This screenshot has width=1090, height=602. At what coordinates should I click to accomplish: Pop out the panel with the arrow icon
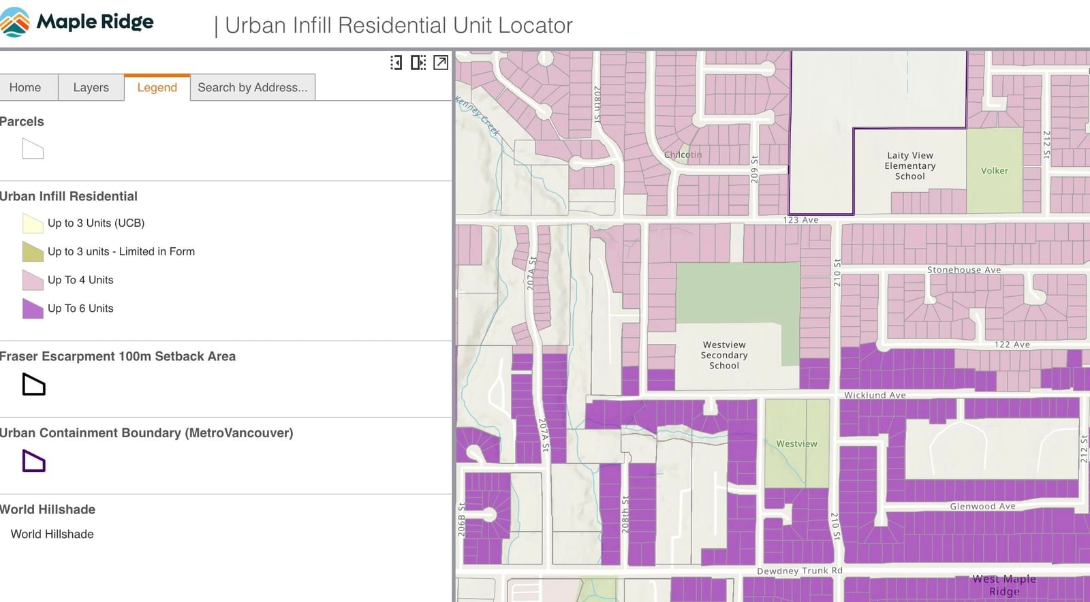tap(441, 63)
